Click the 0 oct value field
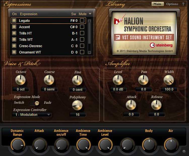 pyautogui.click(x=21, y=89)
